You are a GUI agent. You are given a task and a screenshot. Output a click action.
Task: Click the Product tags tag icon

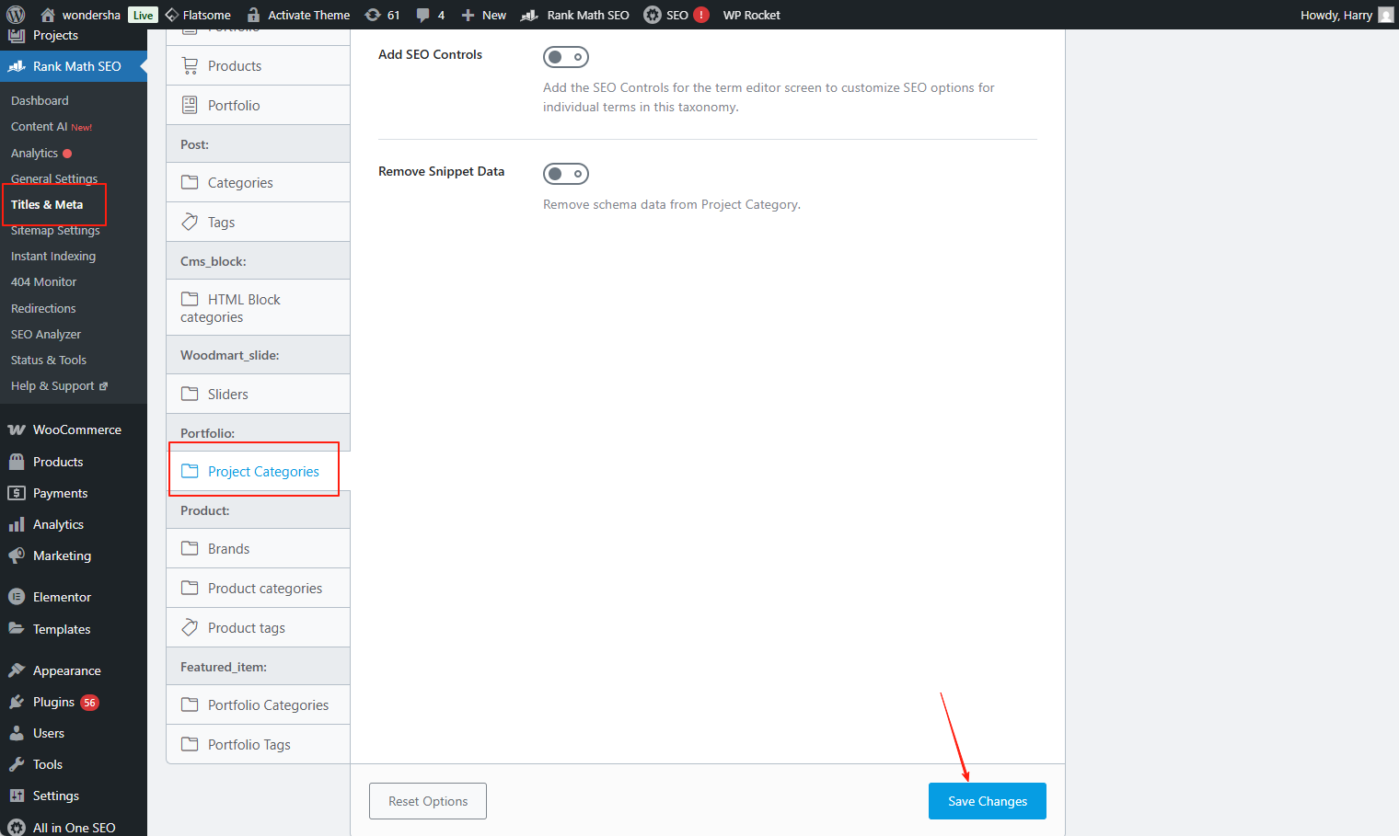[190, 627]
